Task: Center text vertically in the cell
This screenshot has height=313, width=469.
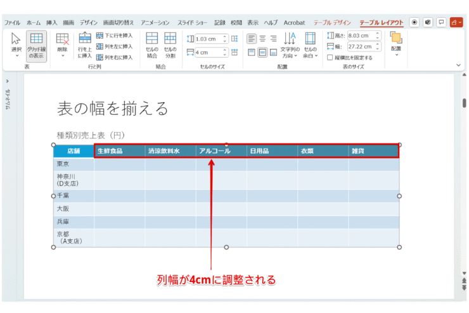Action: [262, 53]
